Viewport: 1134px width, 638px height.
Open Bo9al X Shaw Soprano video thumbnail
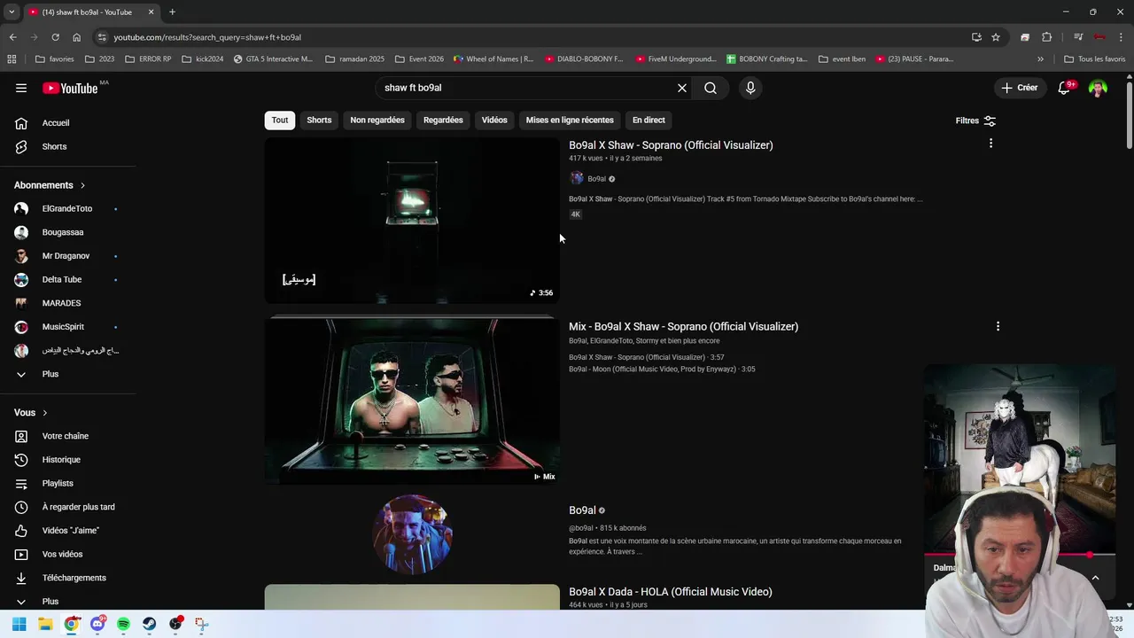(412, 221)
